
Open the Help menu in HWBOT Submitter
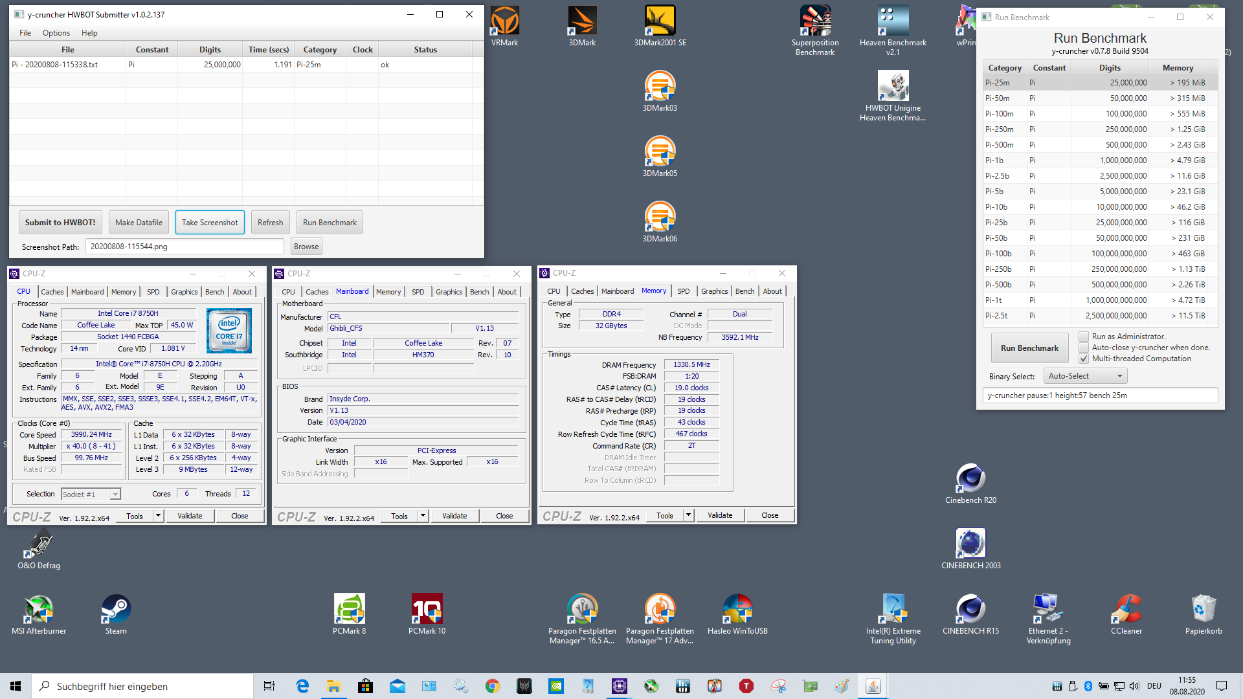89,33
